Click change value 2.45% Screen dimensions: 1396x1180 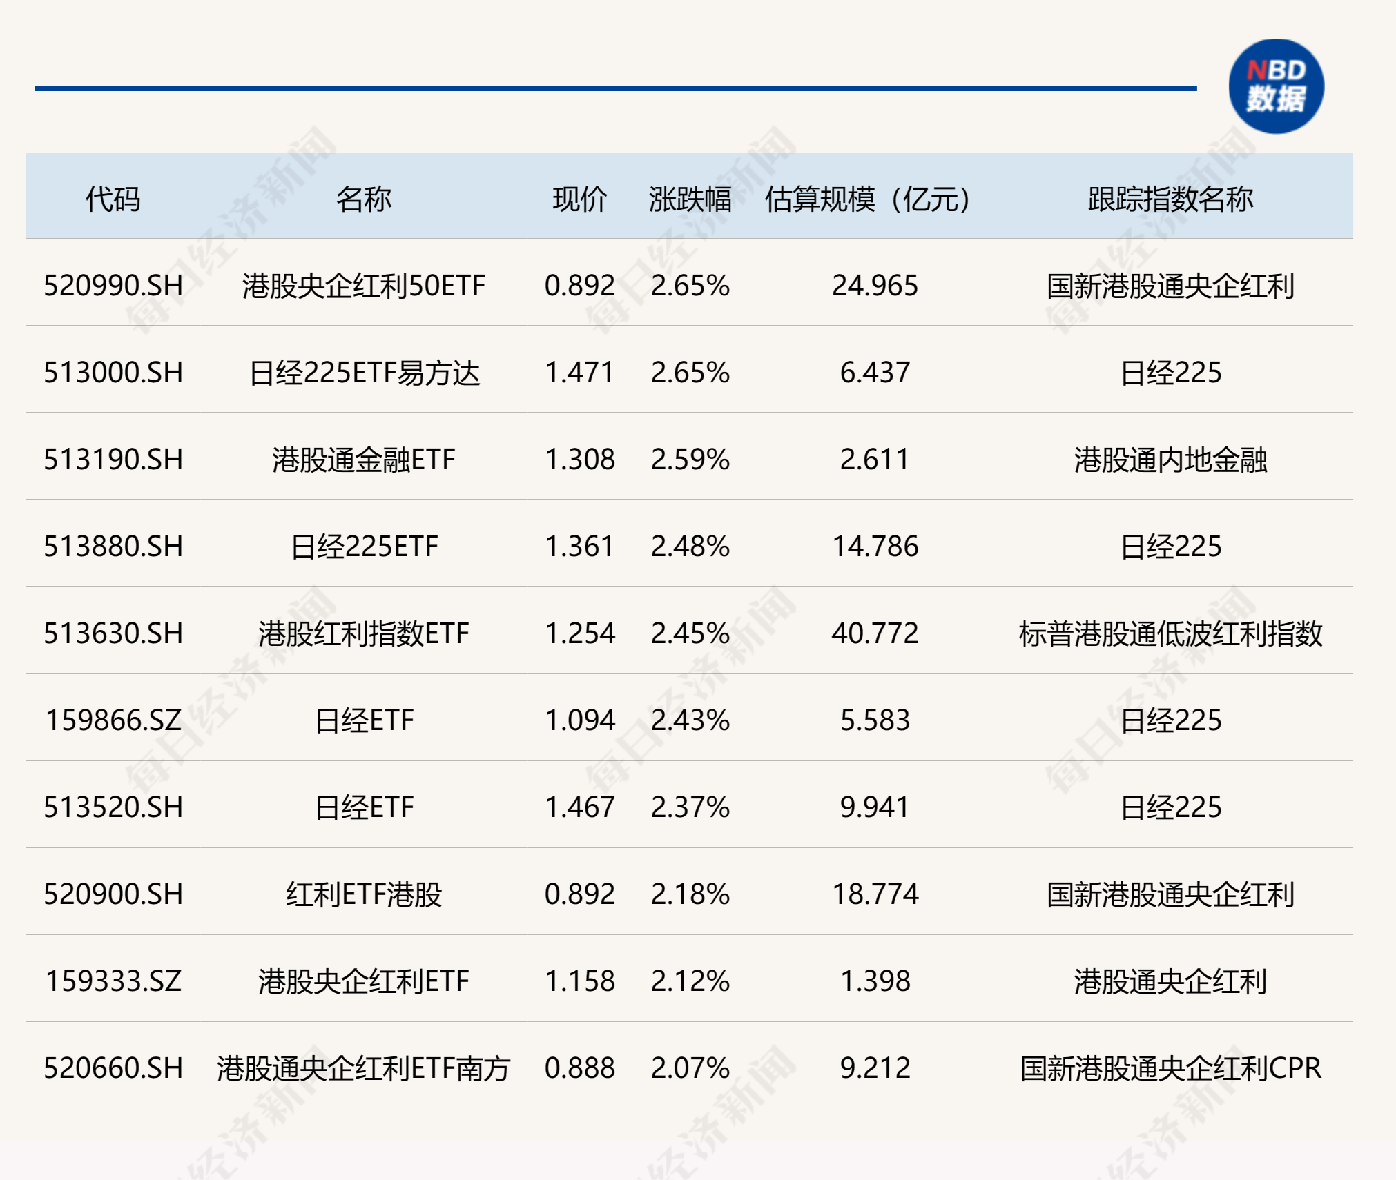(690, 633)
